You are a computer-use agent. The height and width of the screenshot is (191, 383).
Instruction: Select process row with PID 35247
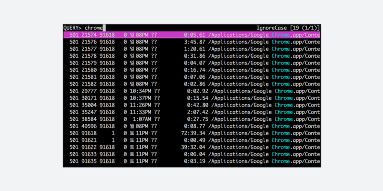192,112
